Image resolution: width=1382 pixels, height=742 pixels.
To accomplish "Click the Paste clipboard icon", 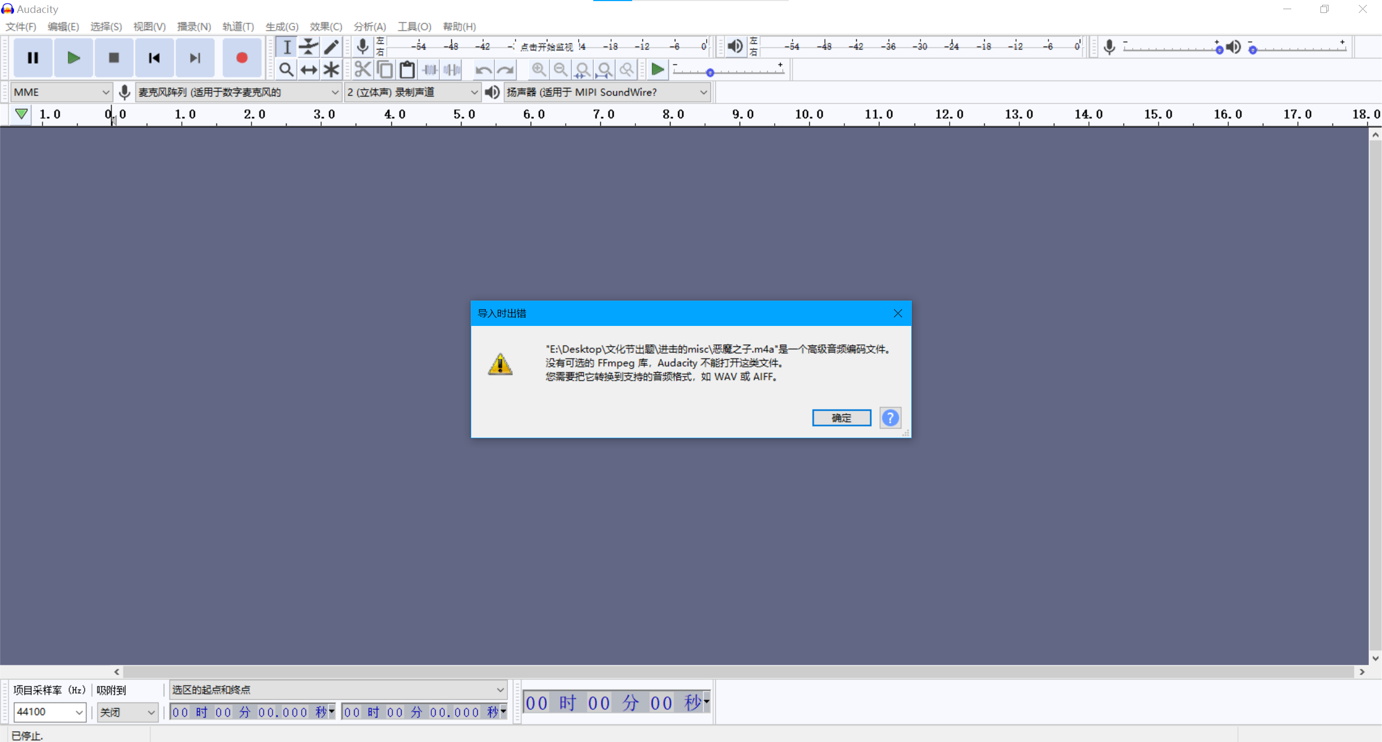I will pyautogui.click(x=407, y=70).
